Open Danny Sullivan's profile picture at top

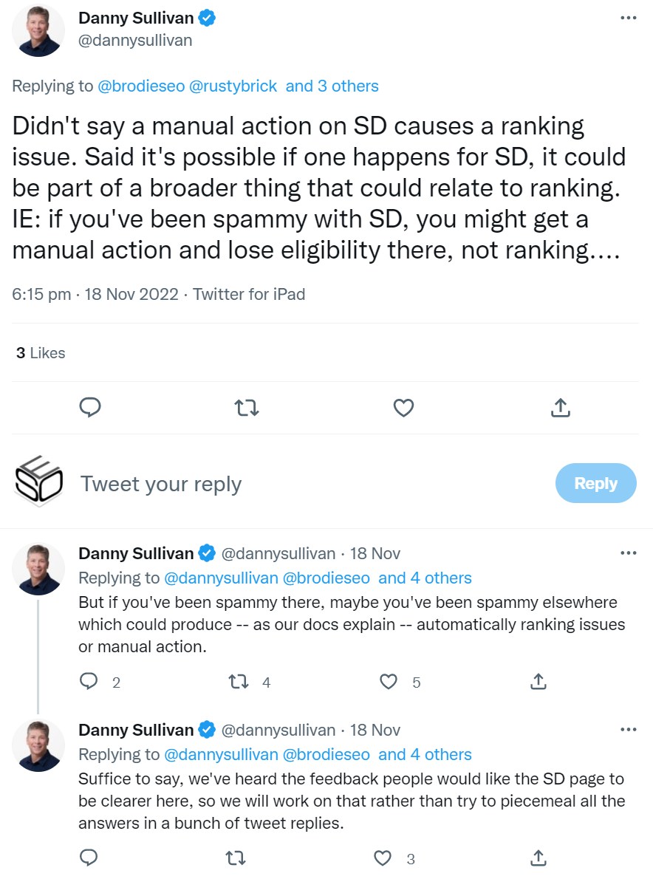click(x=38, y=30)
